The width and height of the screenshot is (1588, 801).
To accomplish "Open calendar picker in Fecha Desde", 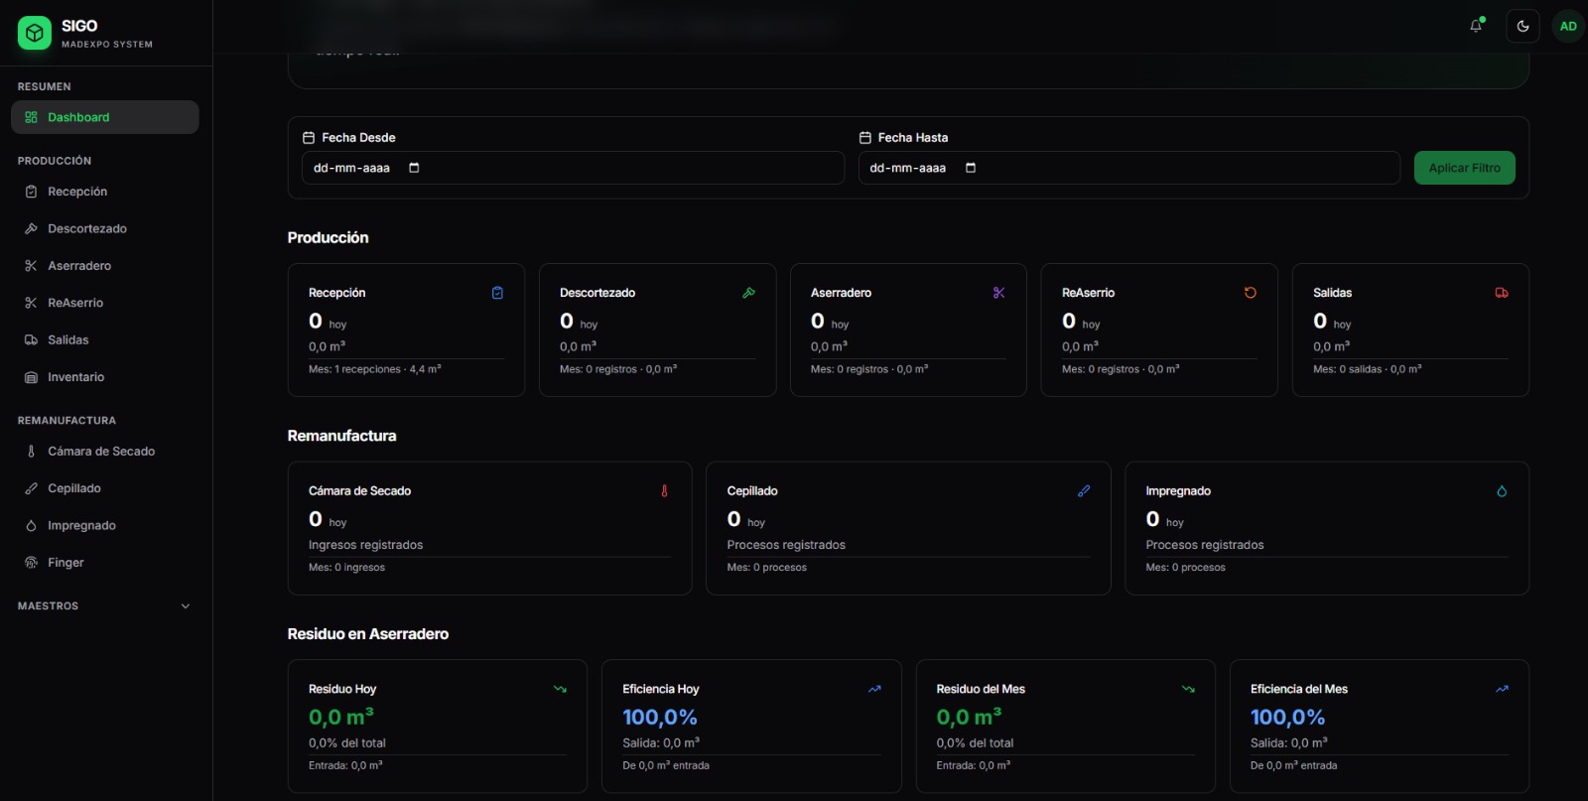I will (x=414, y=168).
